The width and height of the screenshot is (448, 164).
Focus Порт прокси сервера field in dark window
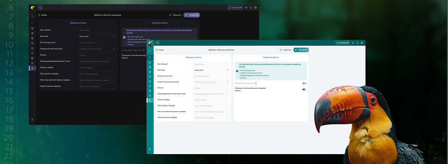(97, 74)
